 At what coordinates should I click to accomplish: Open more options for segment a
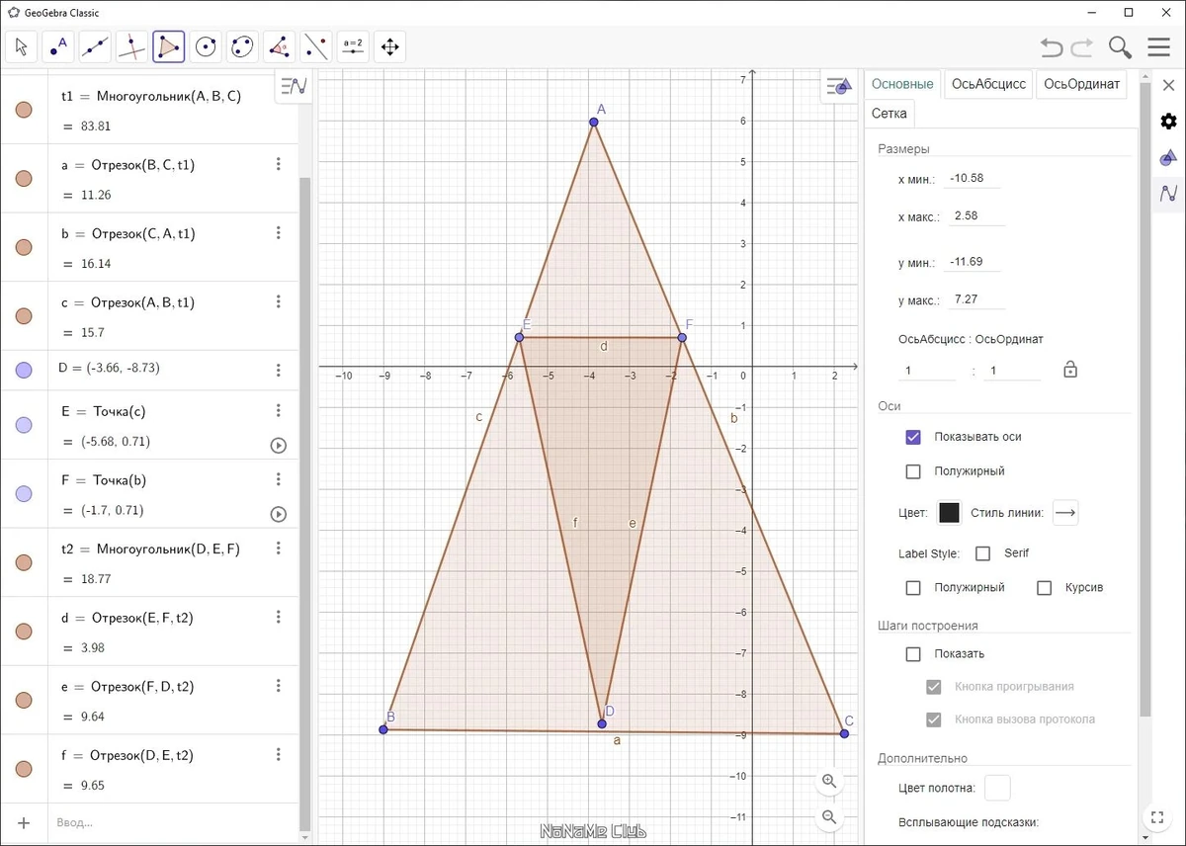(279, 164)
